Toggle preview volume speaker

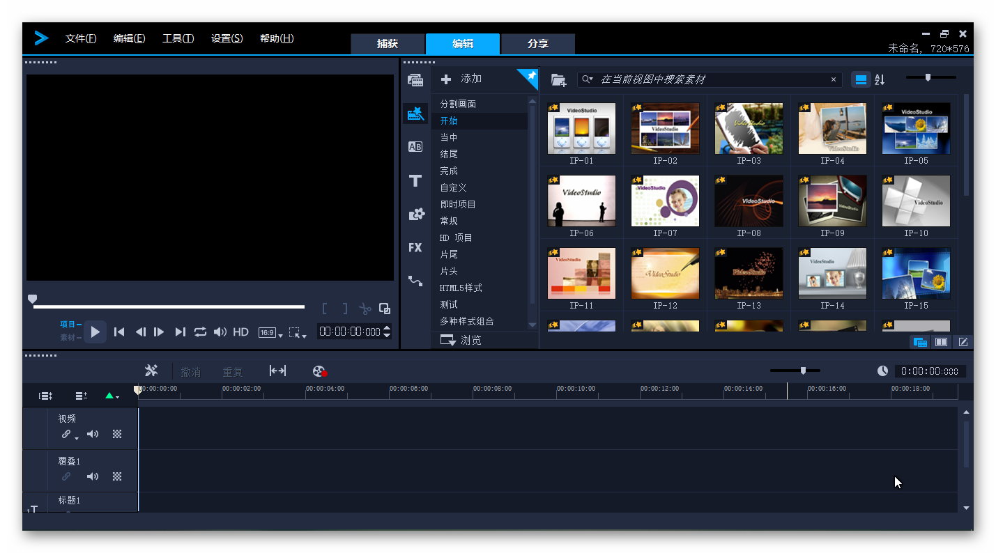click(220, 332)
